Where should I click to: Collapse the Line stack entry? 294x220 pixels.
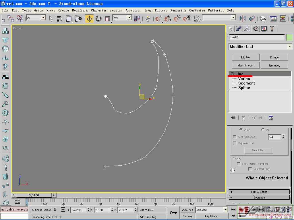point(232,74)
